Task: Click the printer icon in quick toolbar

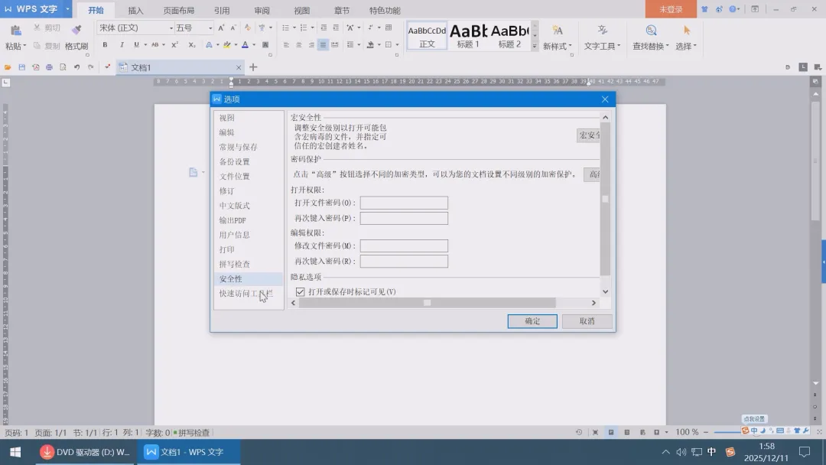Action: pos(49,67)
